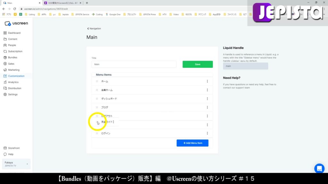This screenshot has height=184, width=328.
Task: Click the green Save button
Action: click(x=198, y=64)
